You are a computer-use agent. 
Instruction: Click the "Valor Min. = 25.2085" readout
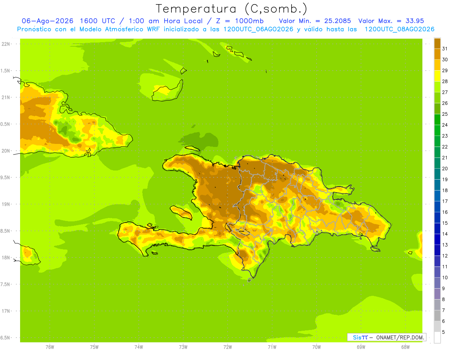click(x=315, y=21)
